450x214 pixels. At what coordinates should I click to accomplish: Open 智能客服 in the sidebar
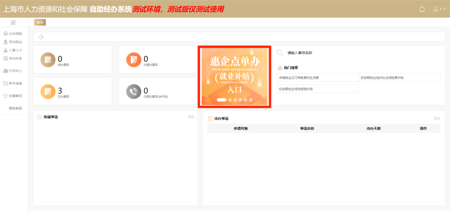tap(15, 108)
